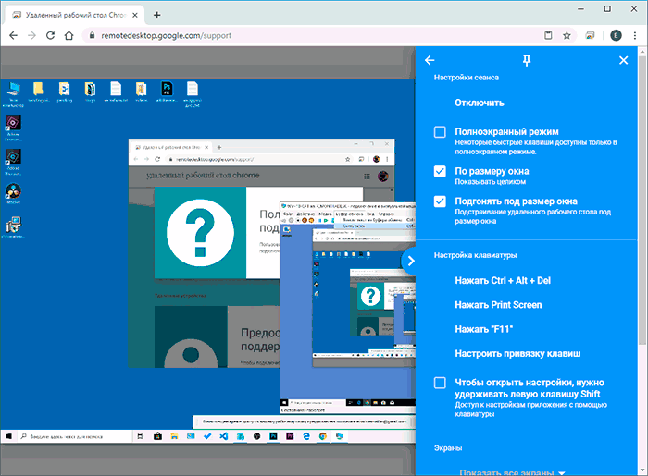
Task: Click the remote Windows Start button
Action: coord(8,436)
